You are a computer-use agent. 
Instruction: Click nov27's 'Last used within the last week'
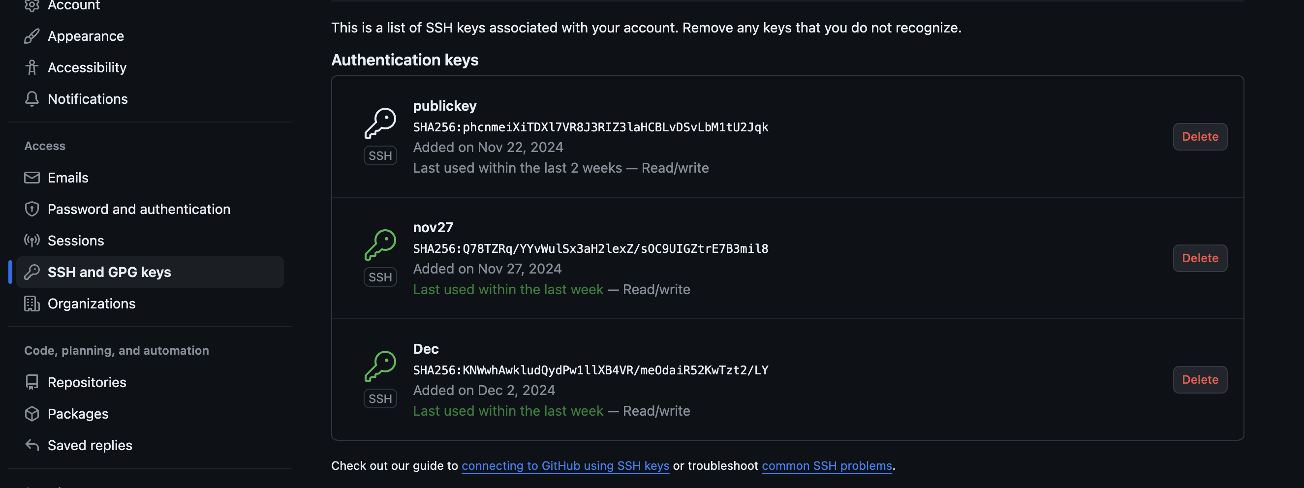click(508, 290)
